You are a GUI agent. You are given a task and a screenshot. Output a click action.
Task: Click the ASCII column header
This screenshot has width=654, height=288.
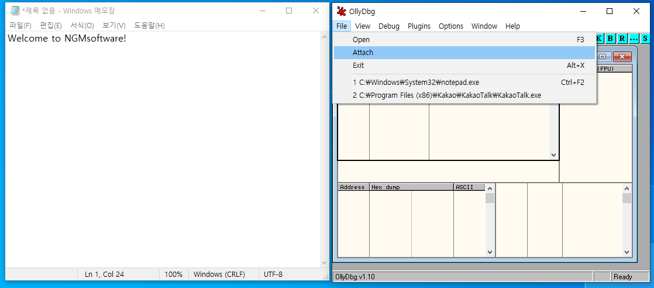point(469,187)
